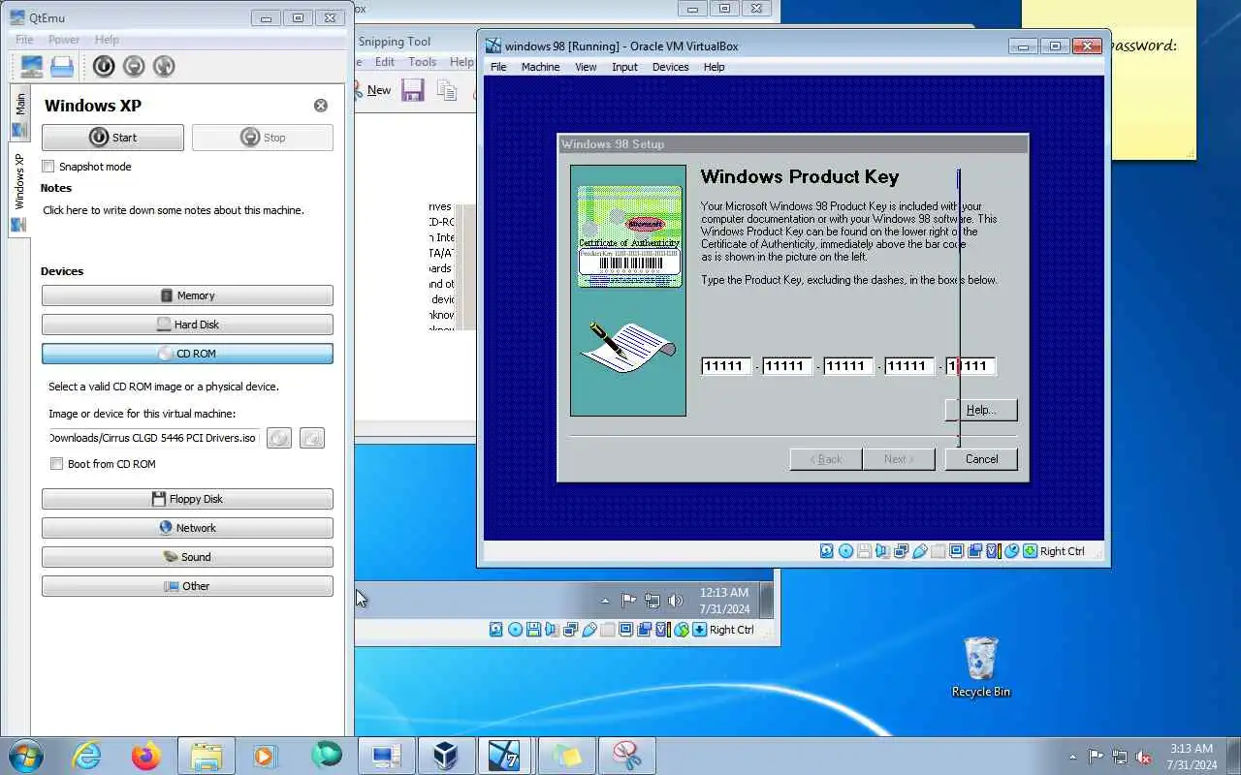Screen dimensions: 1241x775
Task: Click hard disk indicator in windows 98 VM status bar
Action: (x=827, y=551)
